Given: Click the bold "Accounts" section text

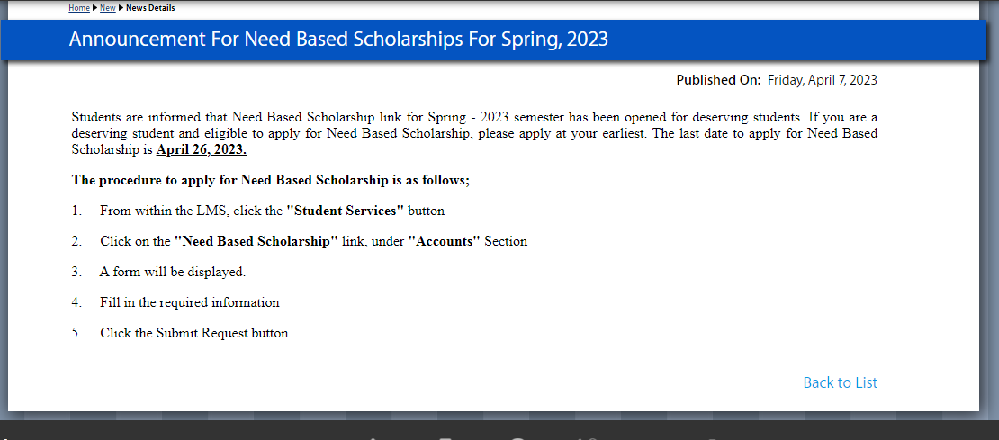Looking at the screenshot, I should coord(444,241).
